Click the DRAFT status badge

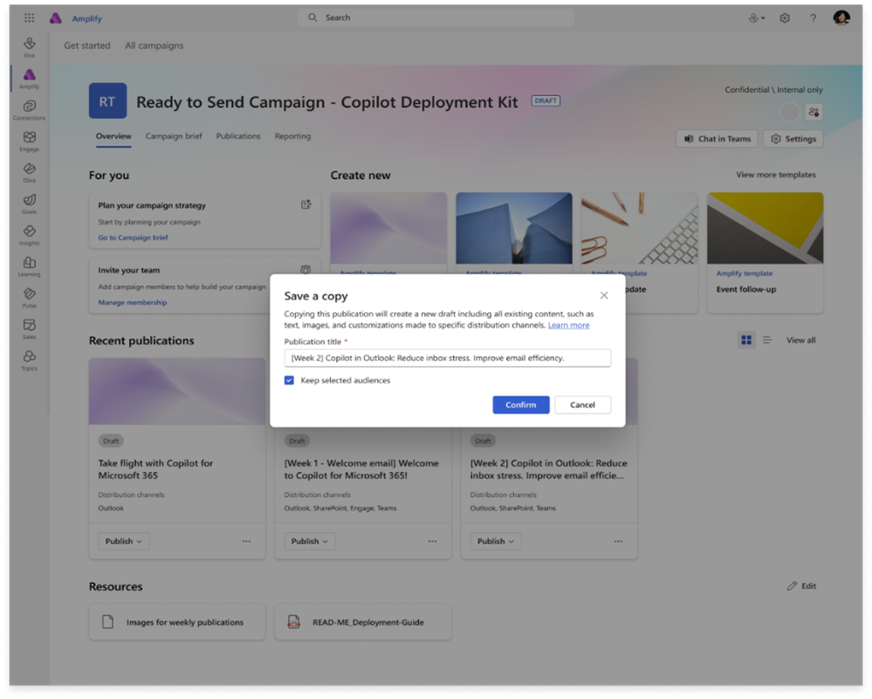546,100
